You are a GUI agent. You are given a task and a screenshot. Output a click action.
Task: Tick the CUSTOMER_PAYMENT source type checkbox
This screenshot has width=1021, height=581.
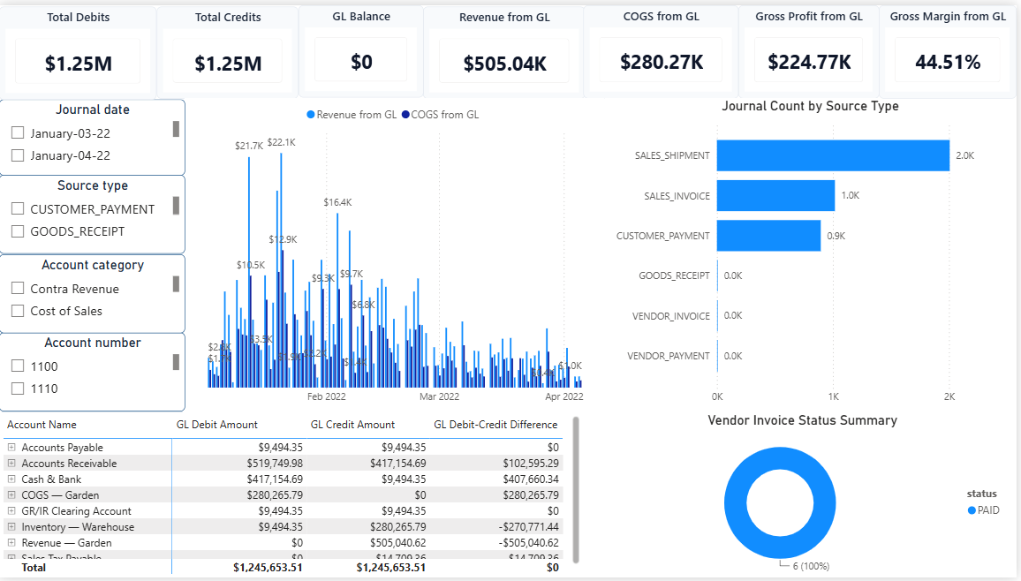18,209
